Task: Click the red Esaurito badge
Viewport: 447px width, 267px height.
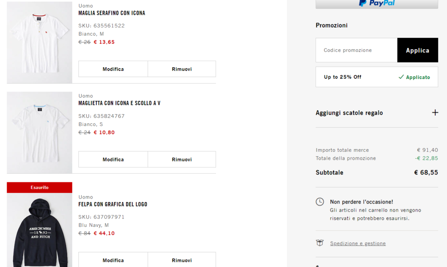Action: [39, 187]
